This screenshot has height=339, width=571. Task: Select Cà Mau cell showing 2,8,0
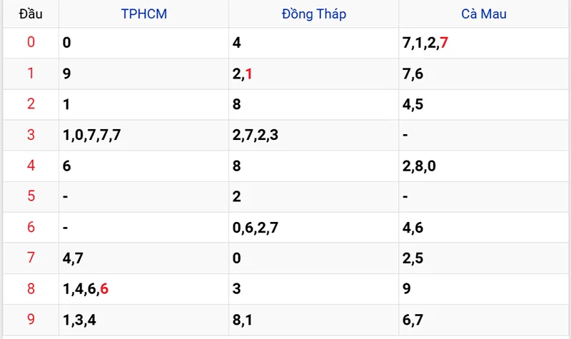[419, 166]
